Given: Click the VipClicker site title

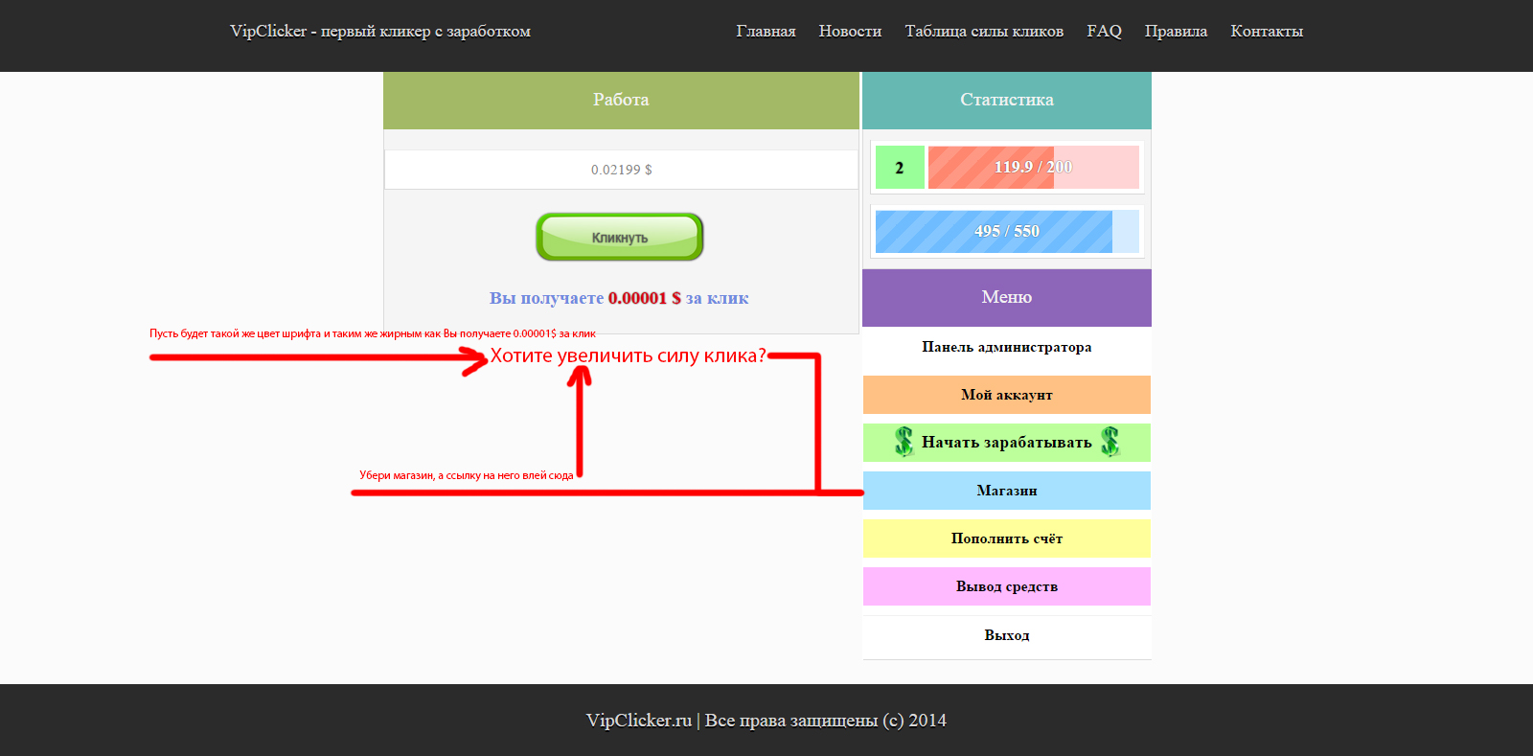Looking at the screenshot, I should coord(380,31).
